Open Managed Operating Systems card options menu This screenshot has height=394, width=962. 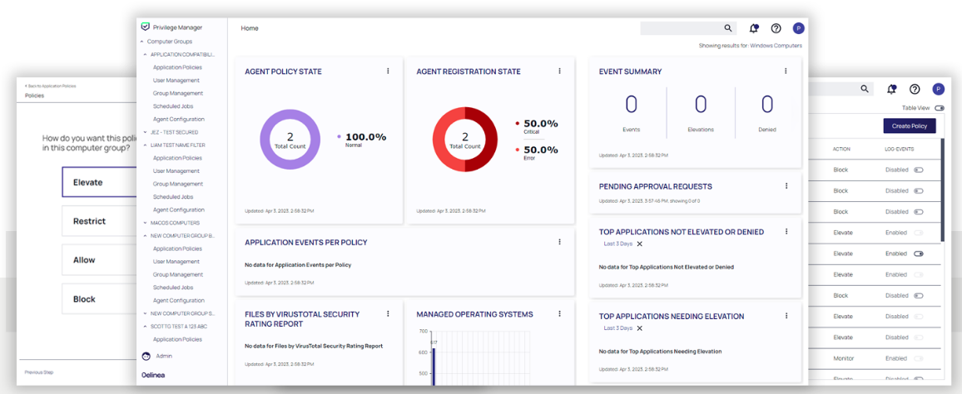(x=559, y=313)
